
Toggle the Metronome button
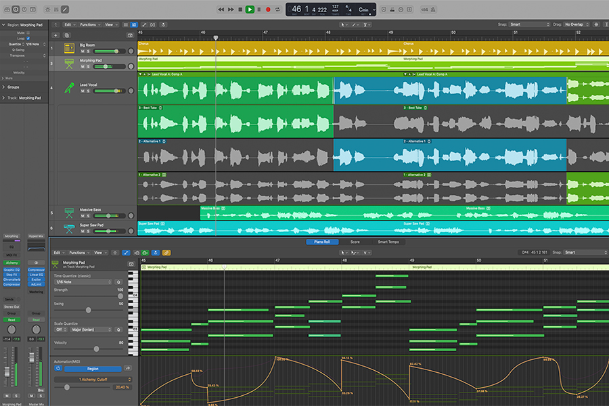pos(433,9)
